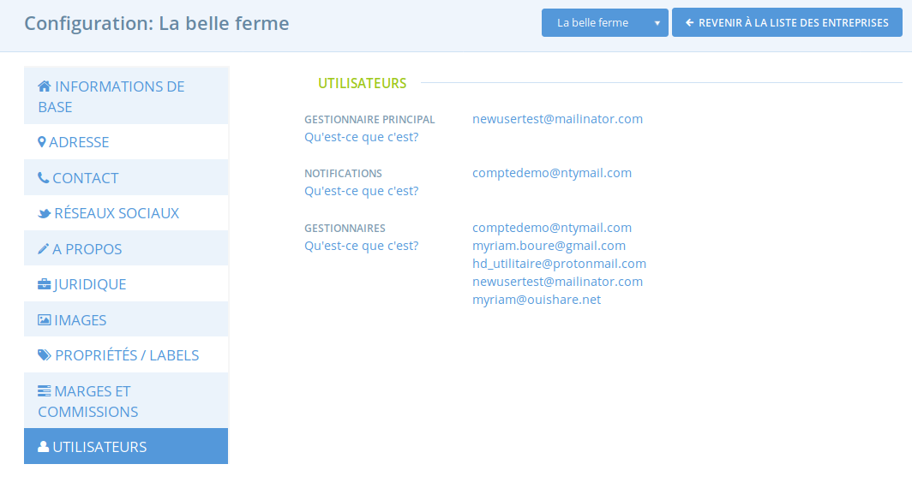The image size is (912, 488).
Task: Click comptedemo@ntymail.com in Notifications row
Action: click(x=552, y=173)
